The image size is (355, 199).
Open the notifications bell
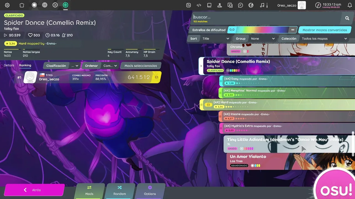350,5
